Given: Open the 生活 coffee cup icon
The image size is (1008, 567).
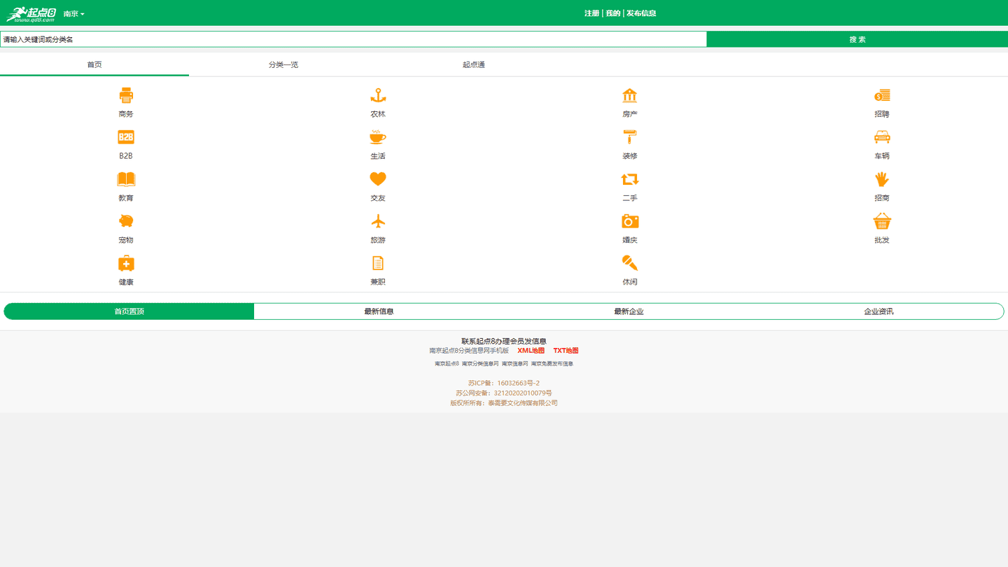Looking at the screenshot, I should click(378, 137).
